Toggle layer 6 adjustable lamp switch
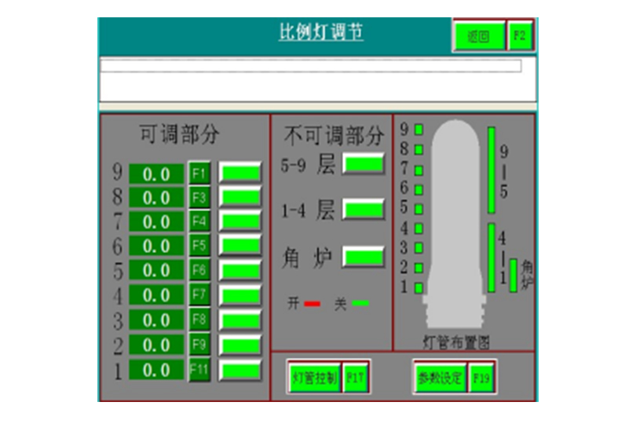This screenshot has width=636, height=424. tap(240, 246)
